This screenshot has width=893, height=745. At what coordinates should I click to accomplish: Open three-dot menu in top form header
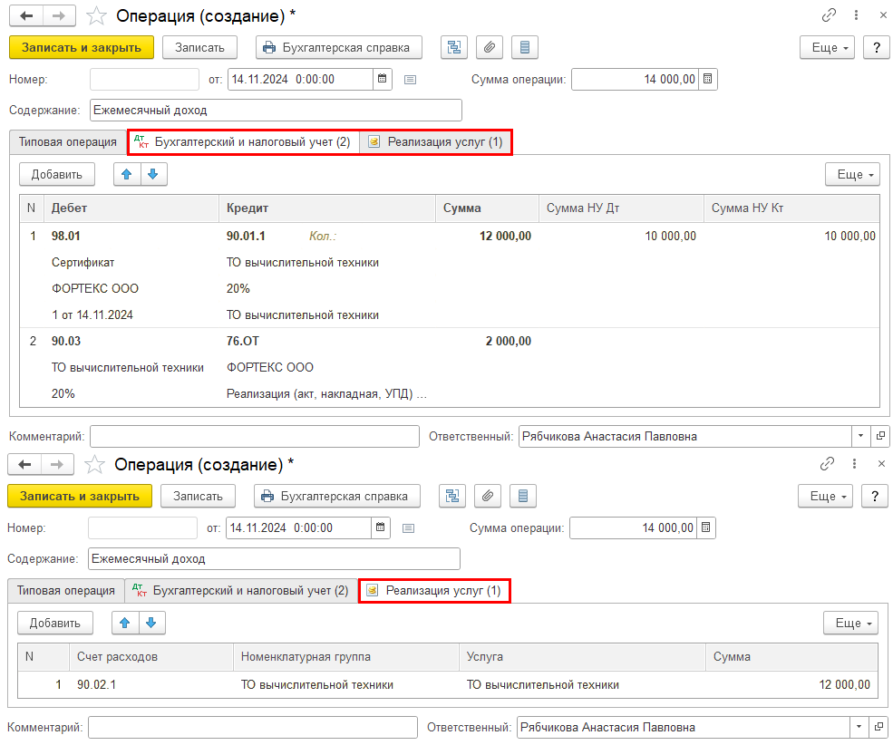[x=856, y=15]
